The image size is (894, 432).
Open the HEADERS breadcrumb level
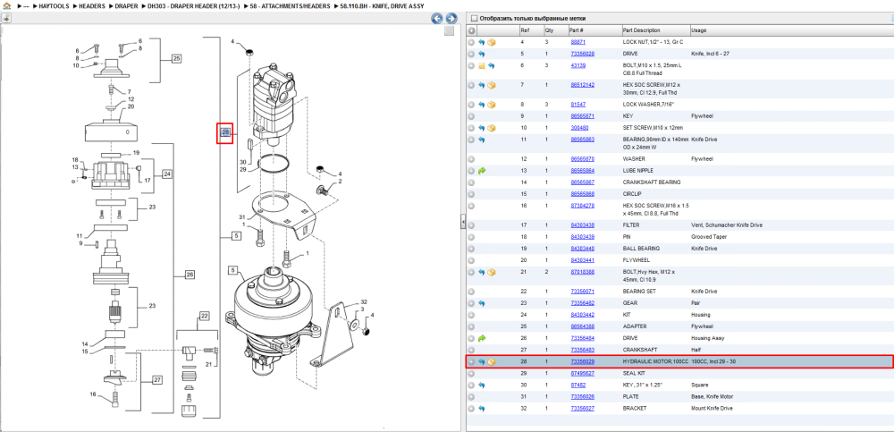[x=91, y=5]
